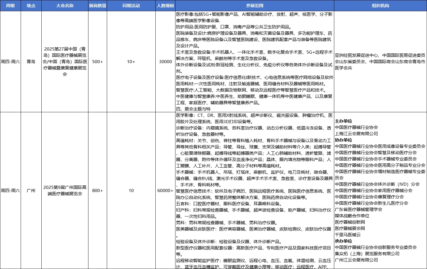Click the 广州 location cell
The height and width of the screenshot is (269, 427).
point(31,191)
